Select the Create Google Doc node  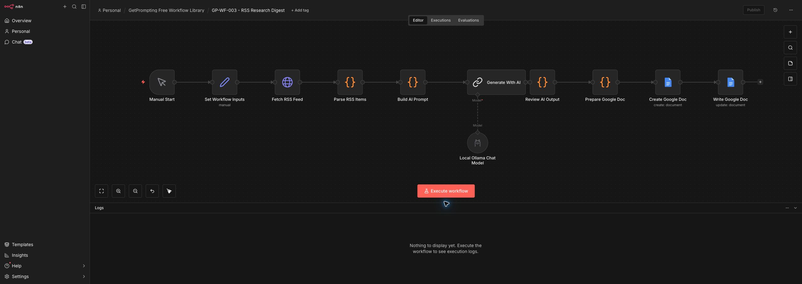point(668,82)
